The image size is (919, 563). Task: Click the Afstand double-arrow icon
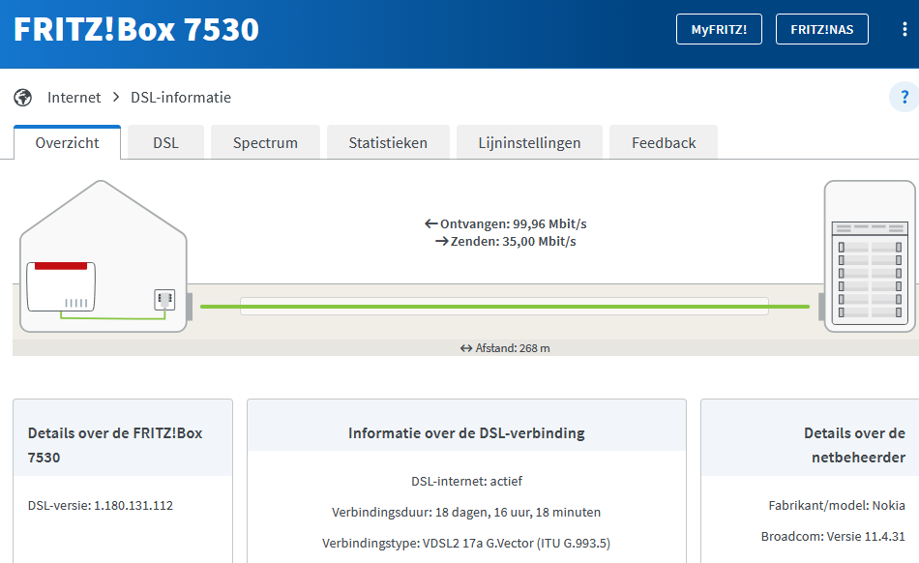point(466,348)
